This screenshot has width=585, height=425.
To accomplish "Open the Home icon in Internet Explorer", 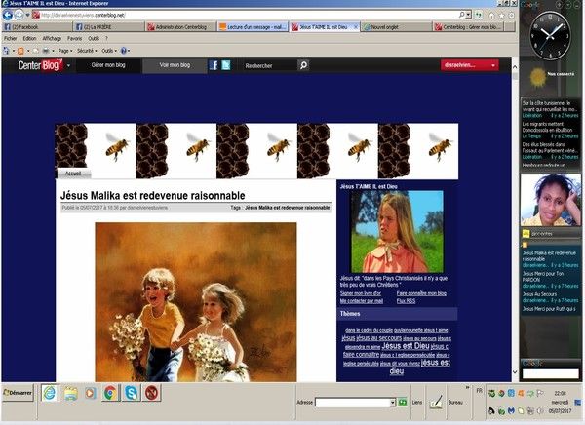I will [491, 16].
